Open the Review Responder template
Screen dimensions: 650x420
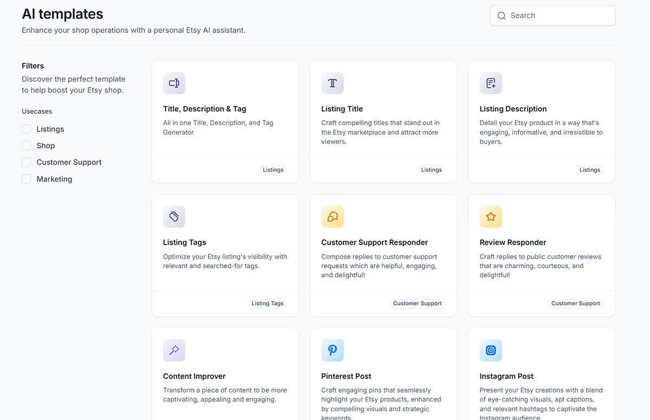(513, 242)
